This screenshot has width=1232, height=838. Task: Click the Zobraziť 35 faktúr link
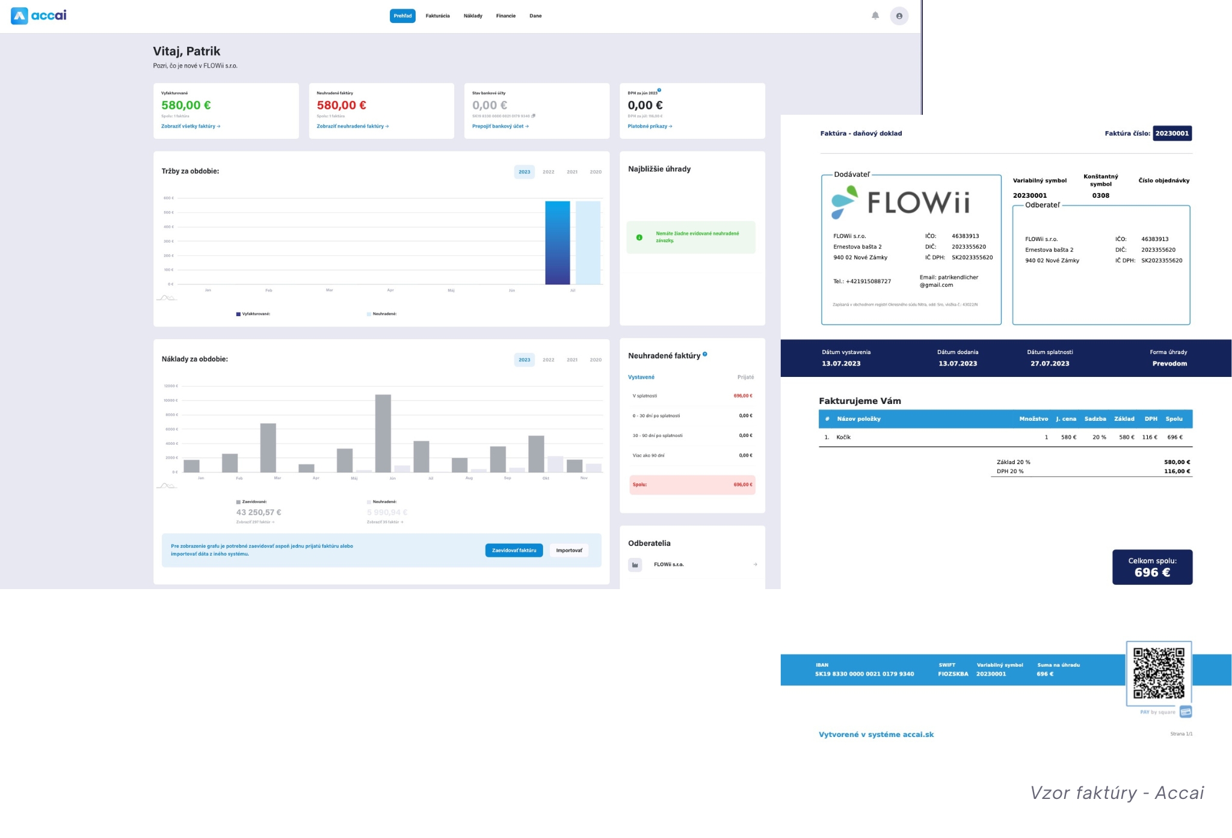pyautogui.click(x=385, y=522)
